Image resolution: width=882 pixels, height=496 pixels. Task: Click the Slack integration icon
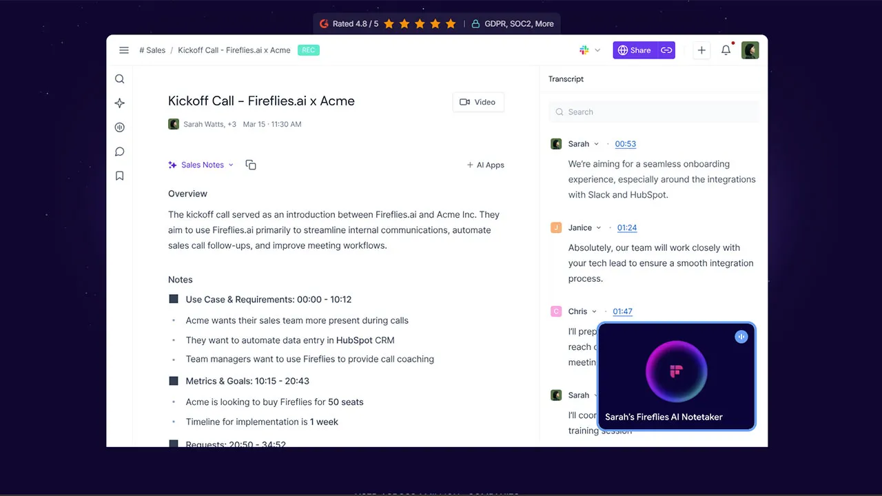(x=582, y=50)
